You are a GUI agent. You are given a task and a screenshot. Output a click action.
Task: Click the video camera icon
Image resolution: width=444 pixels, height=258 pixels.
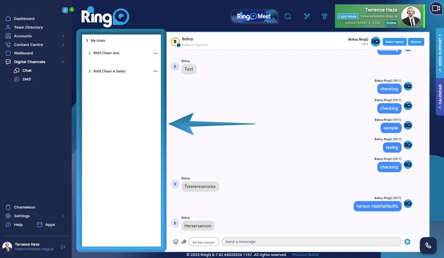pos(435,8)
